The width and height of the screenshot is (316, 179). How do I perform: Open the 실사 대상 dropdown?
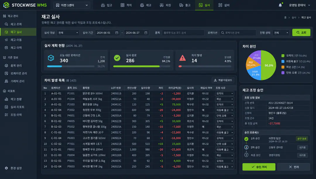click(68, 33)
